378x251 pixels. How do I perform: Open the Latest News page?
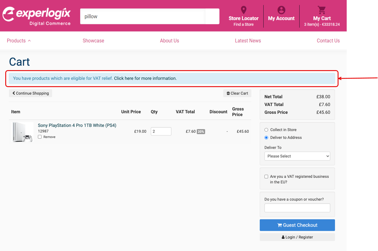pos(248,41)
